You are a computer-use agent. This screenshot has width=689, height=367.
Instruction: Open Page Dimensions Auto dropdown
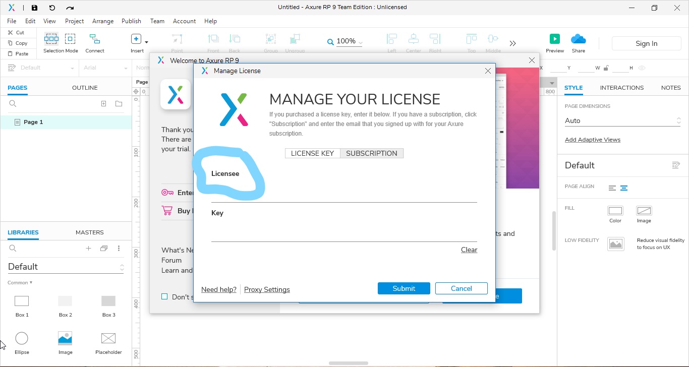623,120
